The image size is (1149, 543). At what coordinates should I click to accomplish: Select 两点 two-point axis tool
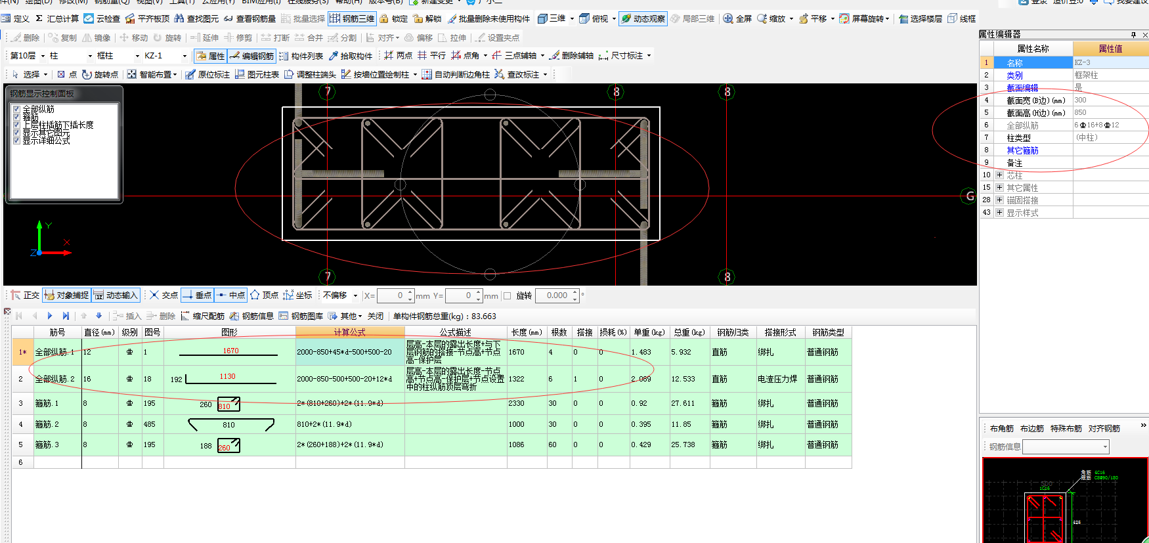pyautogui.click(x=399, y=56)
